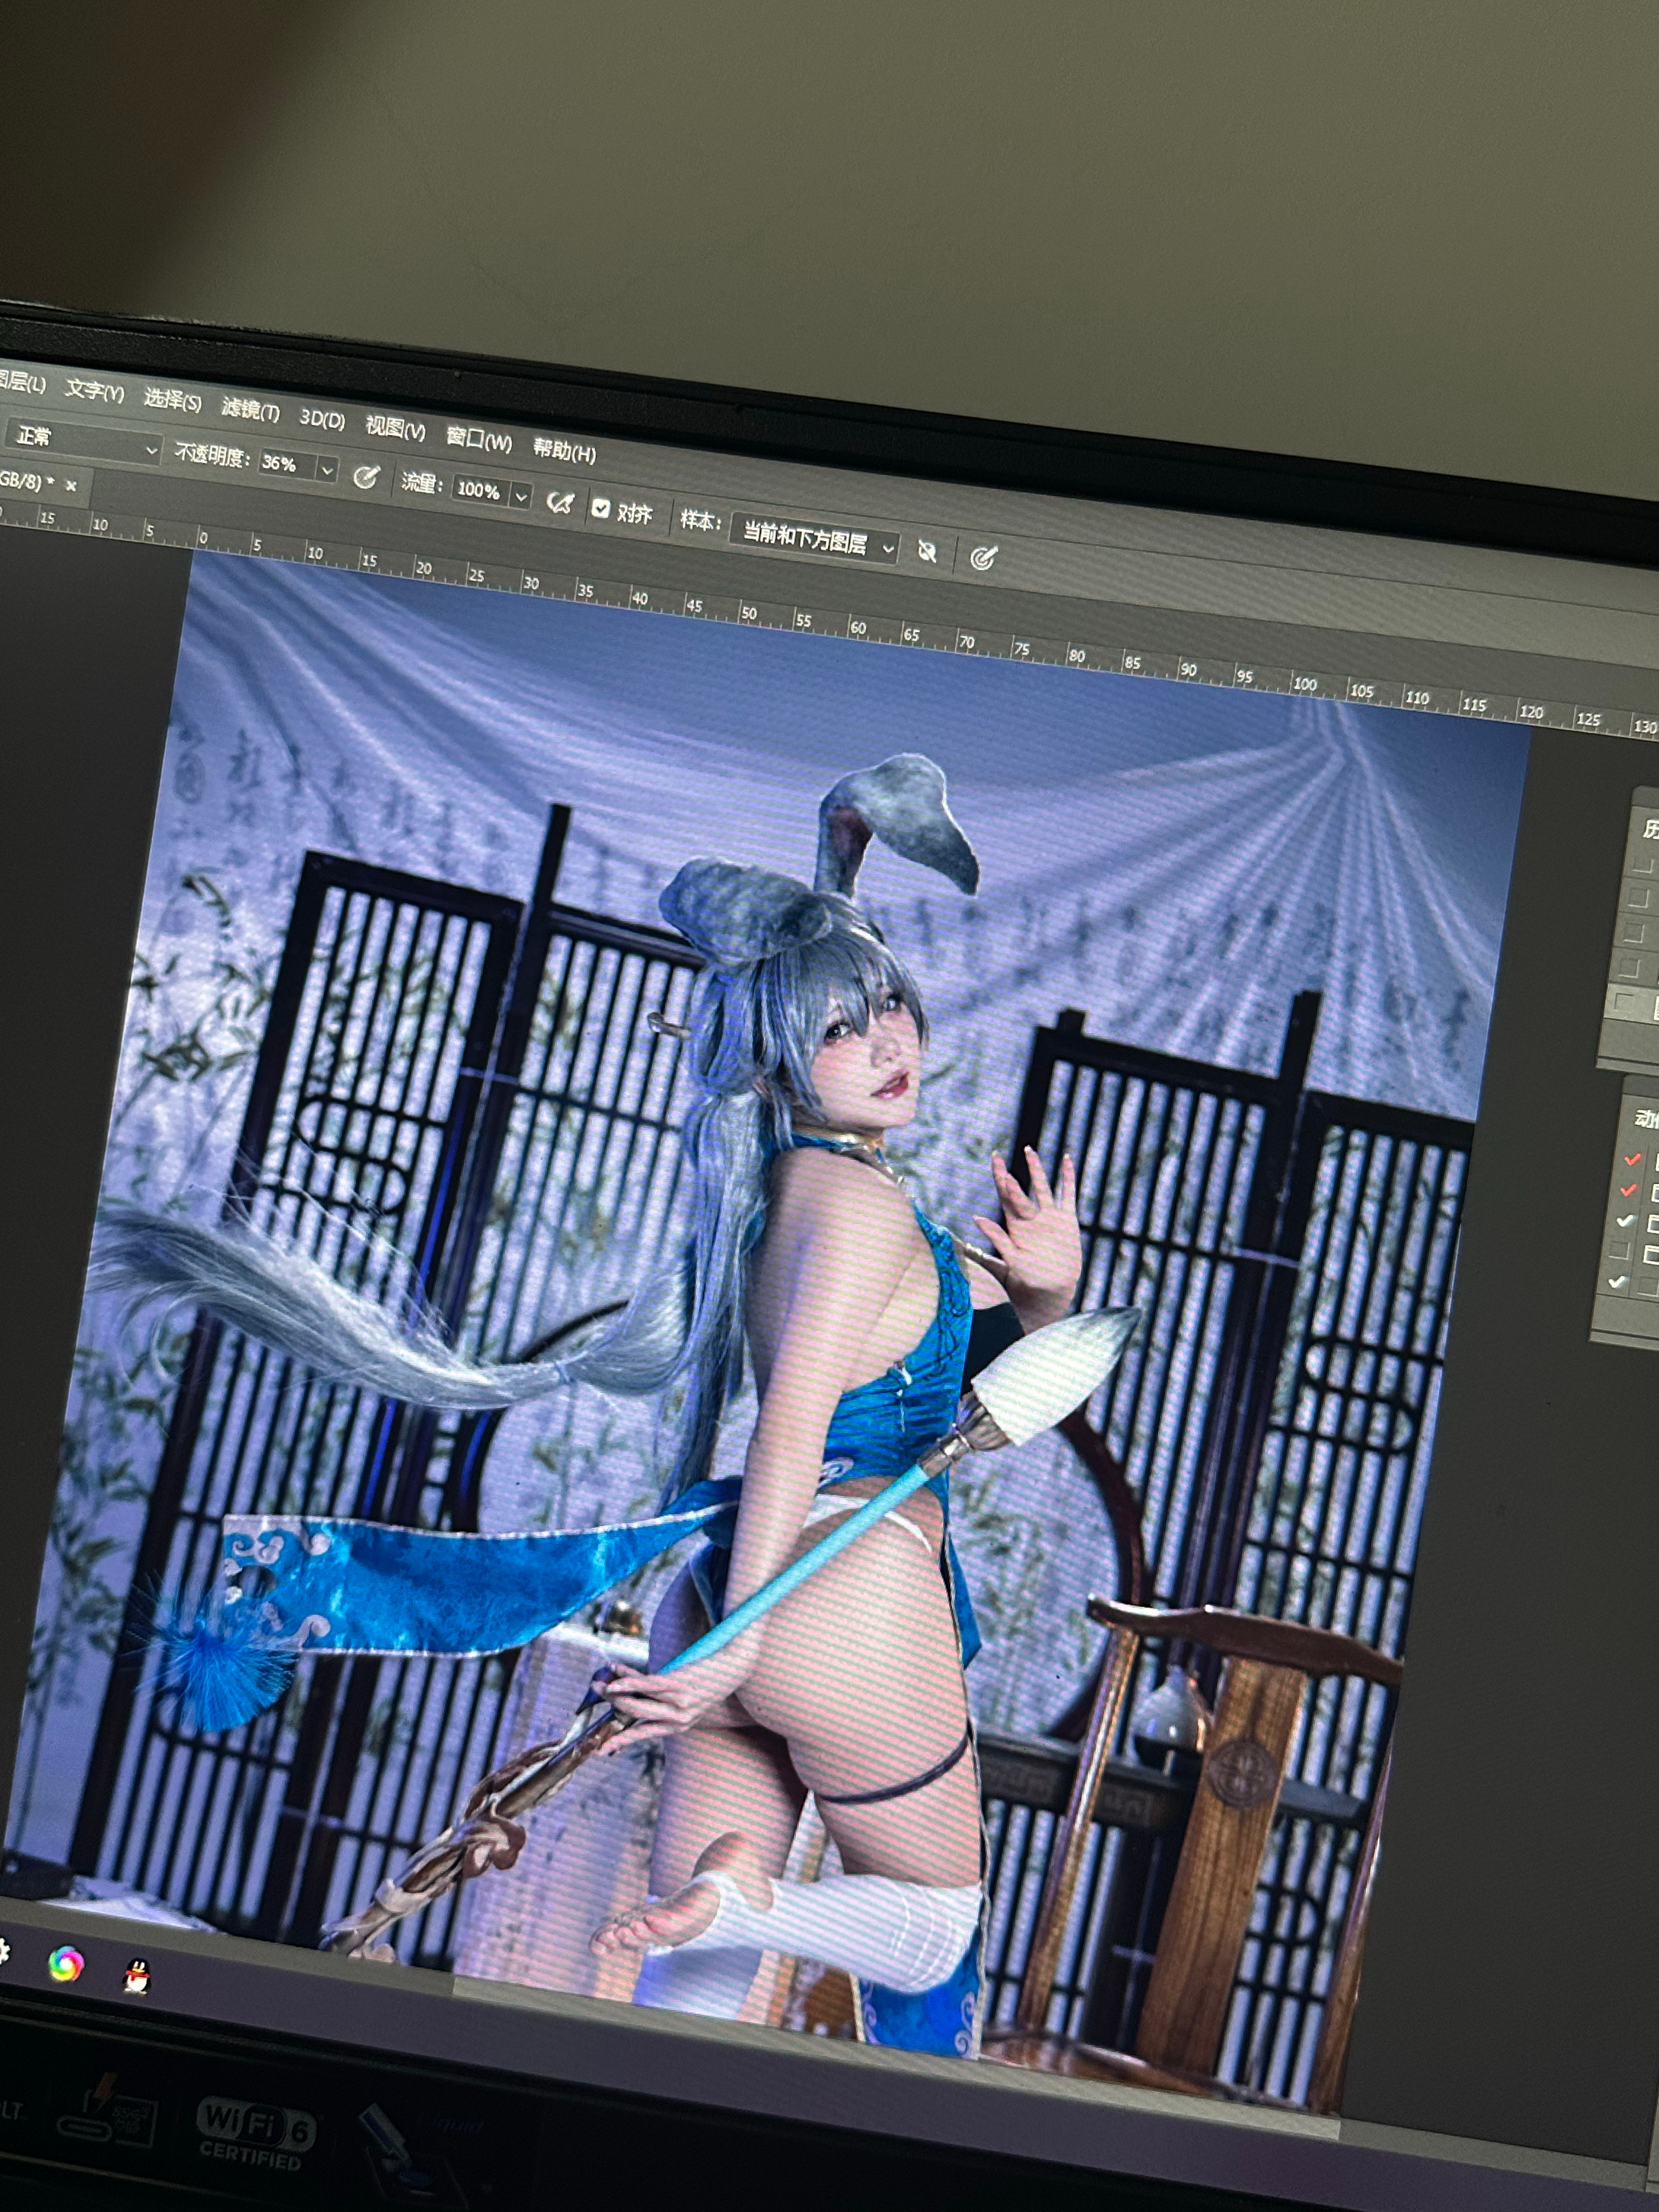Open the 帮助(H) help menu
Viewport: 1659px width, 2212px height.
pos(564,451)
